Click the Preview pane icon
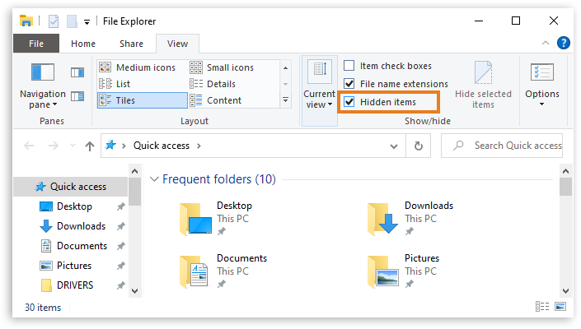Viewport: 581px width, 329px height. coord(77,74)
